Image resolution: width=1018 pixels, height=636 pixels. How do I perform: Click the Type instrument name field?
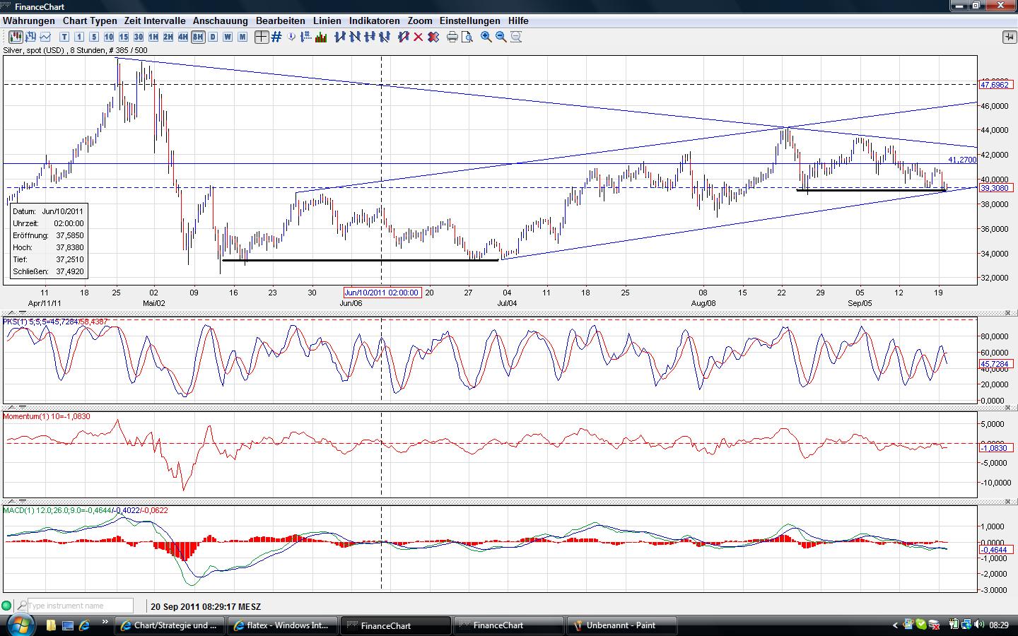(x=80, y=606)
